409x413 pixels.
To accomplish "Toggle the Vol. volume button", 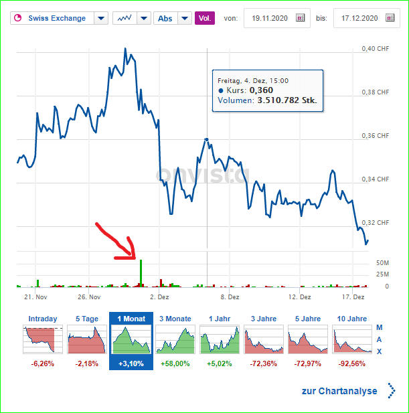I will 205,18.
